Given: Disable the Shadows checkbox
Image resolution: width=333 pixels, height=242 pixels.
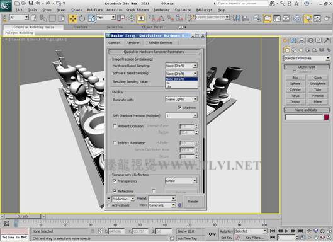Looking at the screenshot, I should tap(180, 107).
